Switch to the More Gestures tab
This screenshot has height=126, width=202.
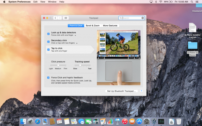point(110,26)
